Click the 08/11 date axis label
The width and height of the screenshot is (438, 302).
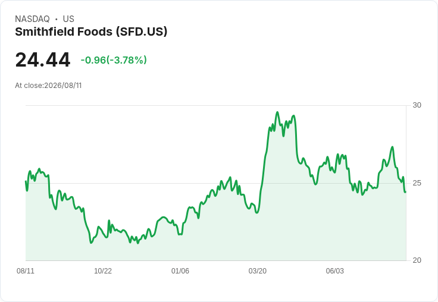[26, 271]
